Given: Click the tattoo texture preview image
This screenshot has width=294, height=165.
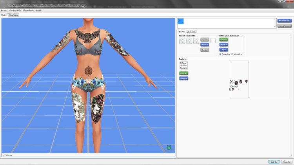Looking at the screenshot, I should coord(239,79).
